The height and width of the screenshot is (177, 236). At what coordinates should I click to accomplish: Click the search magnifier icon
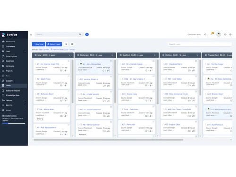click(80, 34)
